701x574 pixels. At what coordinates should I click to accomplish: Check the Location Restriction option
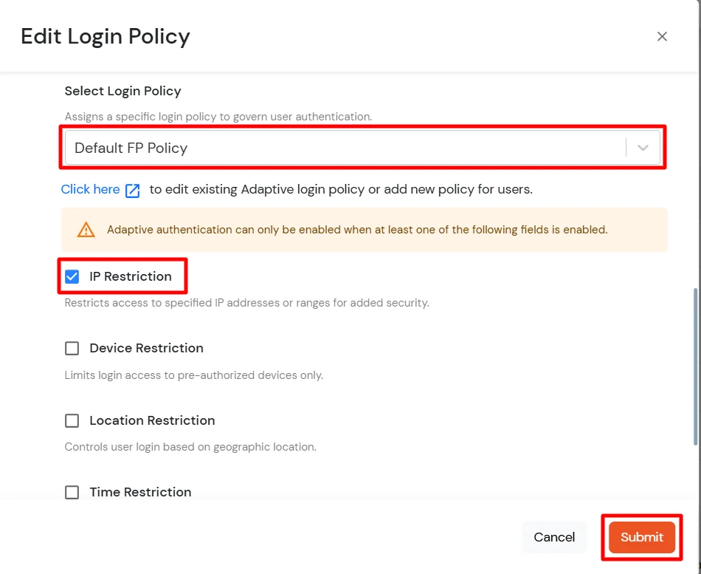tap(72, 420)
